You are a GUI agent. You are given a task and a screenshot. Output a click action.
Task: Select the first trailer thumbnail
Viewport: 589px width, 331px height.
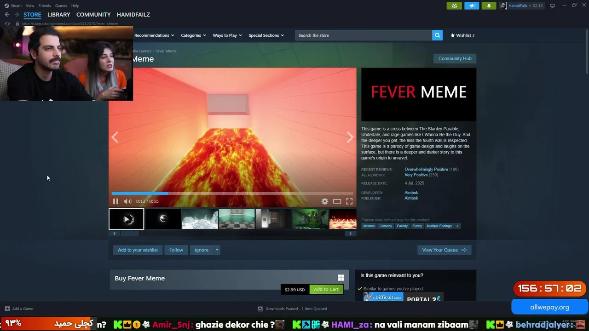pyautogui.click(x=126, y=219)
